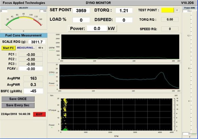Click the Save ONCE button
This screenshot has width=198, height=139.
click(x=18, y=99)
